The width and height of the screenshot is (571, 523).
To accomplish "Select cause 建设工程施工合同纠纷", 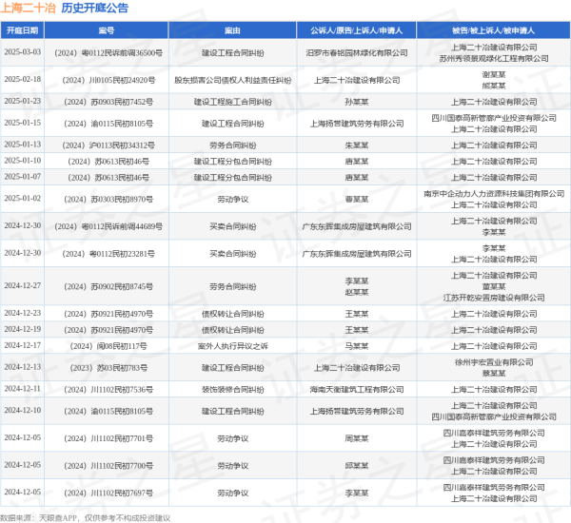I will [x=233, y=102].
